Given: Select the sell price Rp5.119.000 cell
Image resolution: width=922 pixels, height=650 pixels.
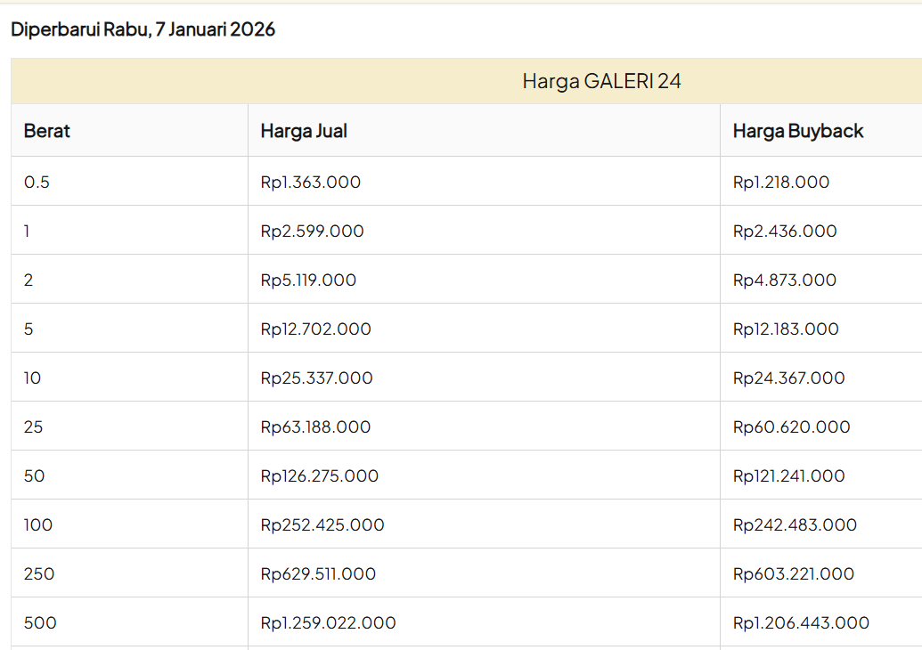Looking at the screenshot, I should coord(308,280).
